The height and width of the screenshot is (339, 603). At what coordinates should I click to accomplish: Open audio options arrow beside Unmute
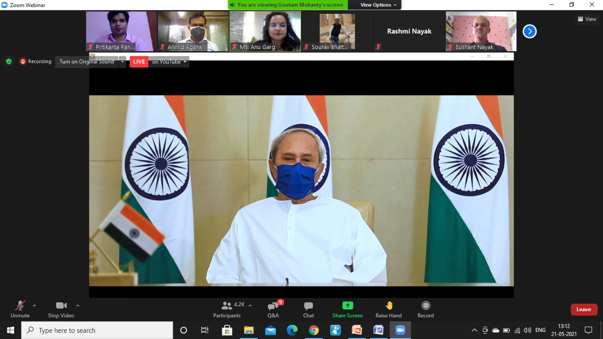click(34, 306)
